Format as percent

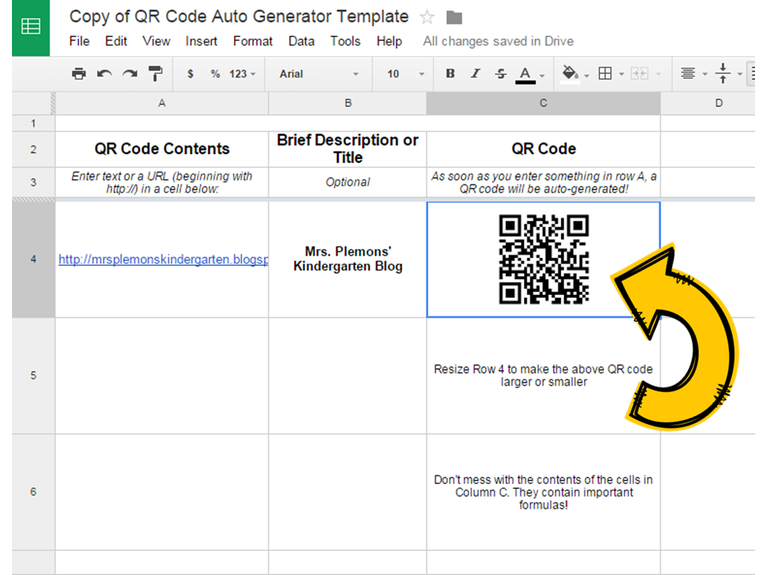tap(215, 73)
